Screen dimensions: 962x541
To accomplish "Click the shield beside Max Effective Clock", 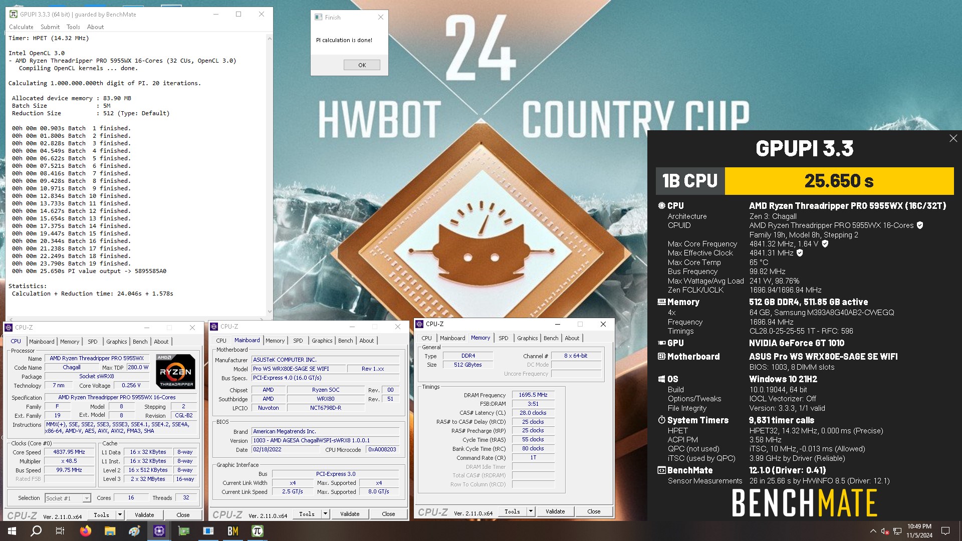I will point(800,253).
